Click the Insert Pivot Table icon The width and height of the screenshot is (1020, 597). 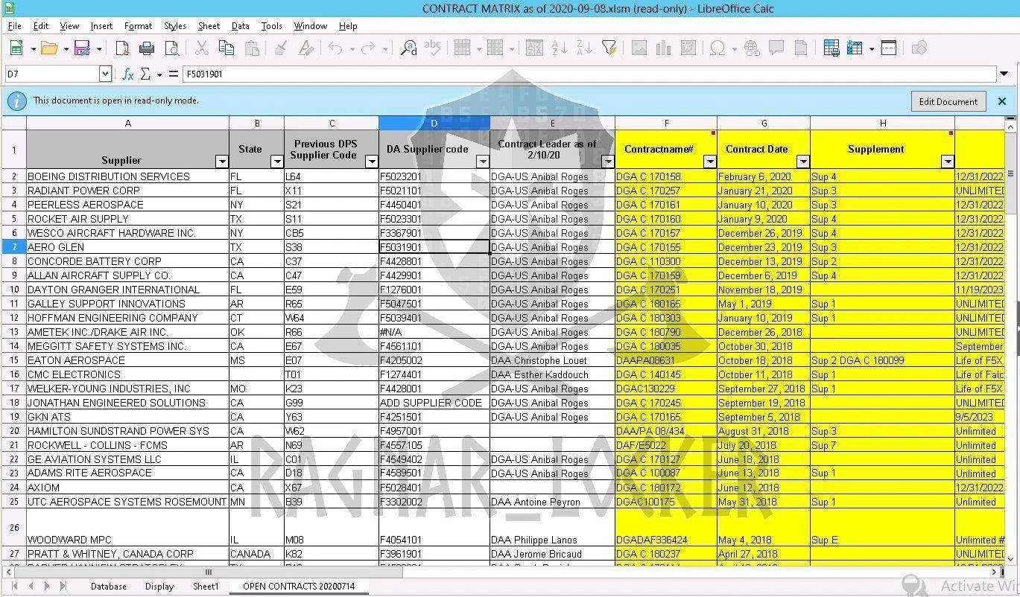688,48
